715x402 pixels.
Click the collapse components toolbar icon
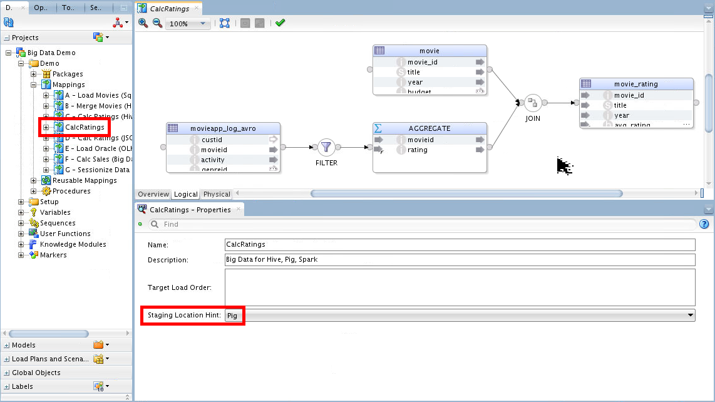tap(245, 23)
